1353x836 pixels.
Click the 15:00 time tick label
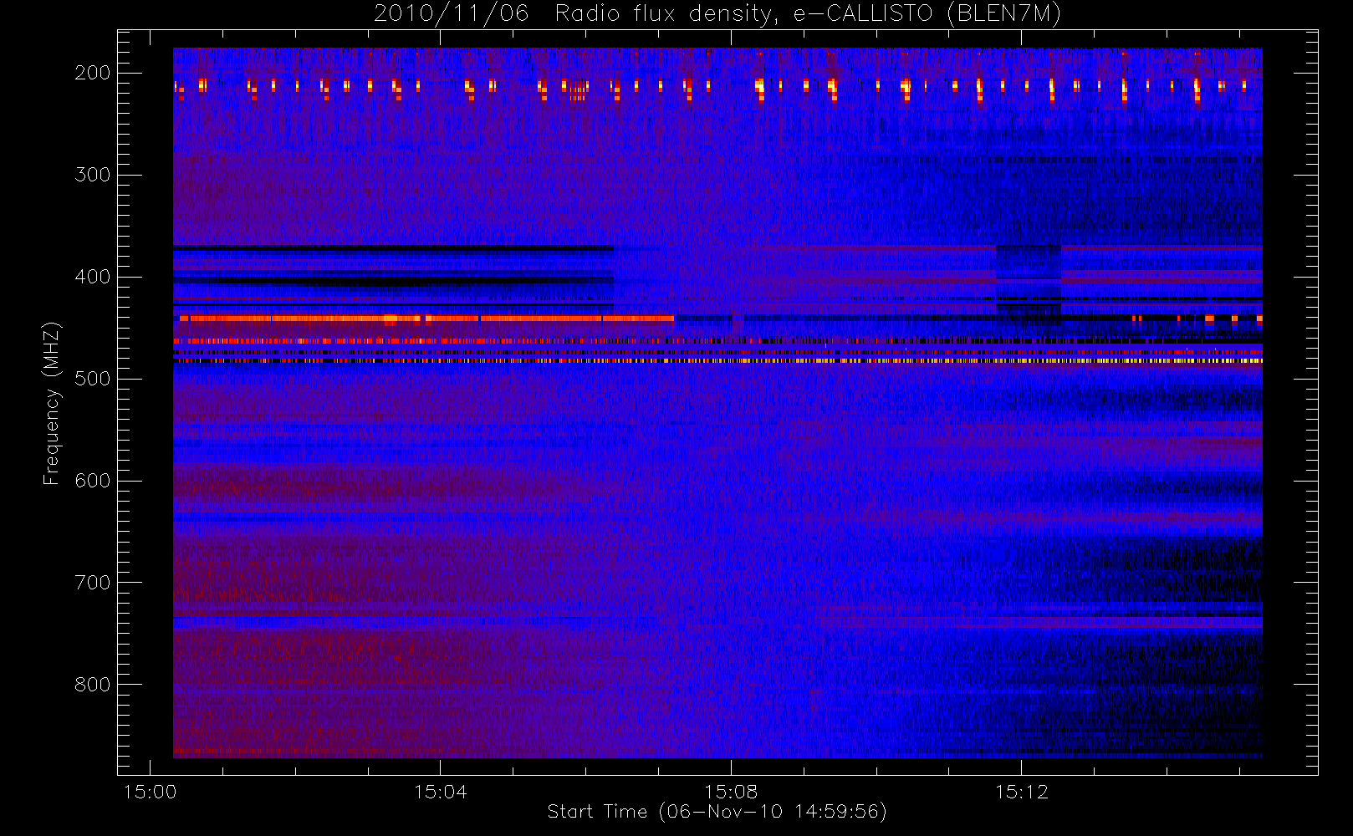click(150, 792)
